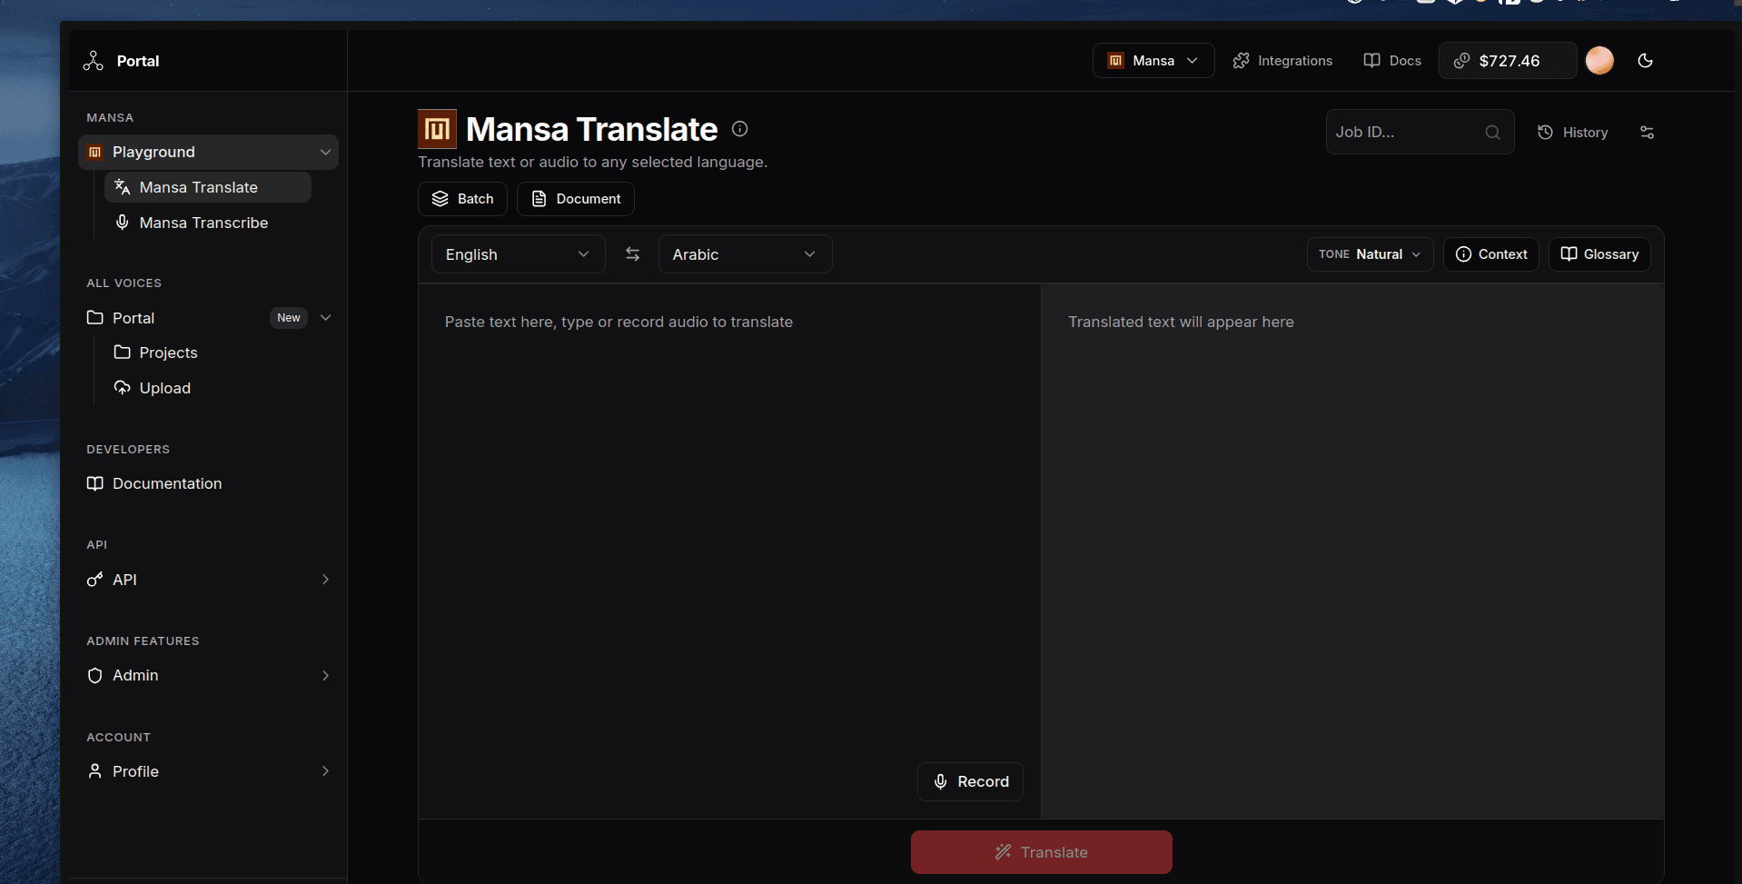The width and height of the screenshot is (1742, 884).
Task: Click the info icon beside Mansa Translate title
Action: click(x=740, y=129)
